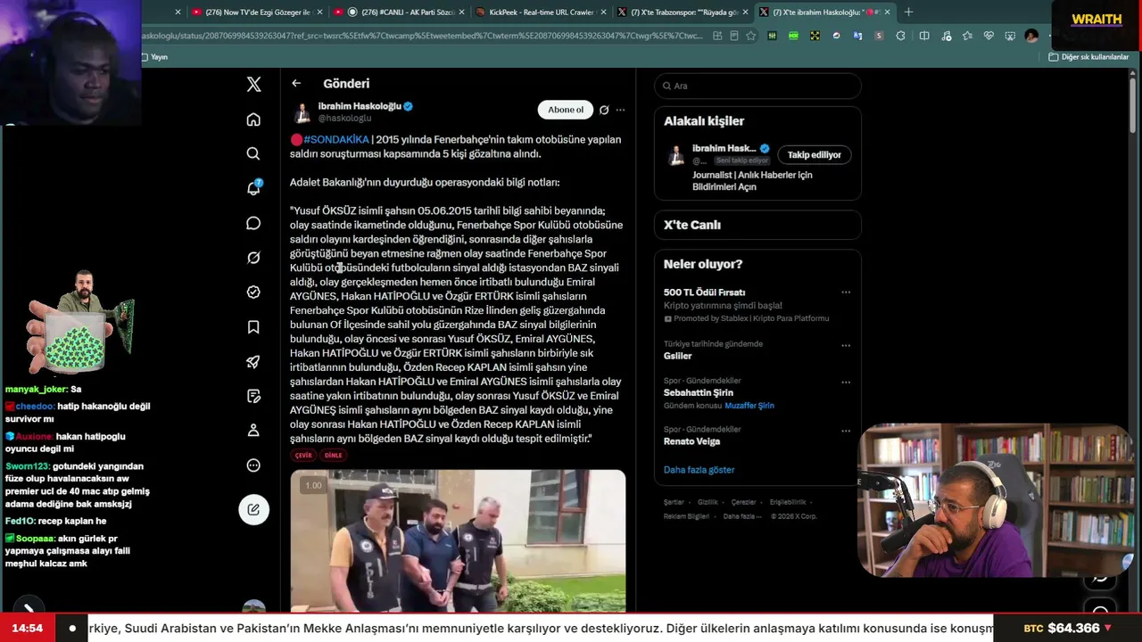Go back using the Gönderi arrow
This screenshot has height=642, width=1142.
296,83
